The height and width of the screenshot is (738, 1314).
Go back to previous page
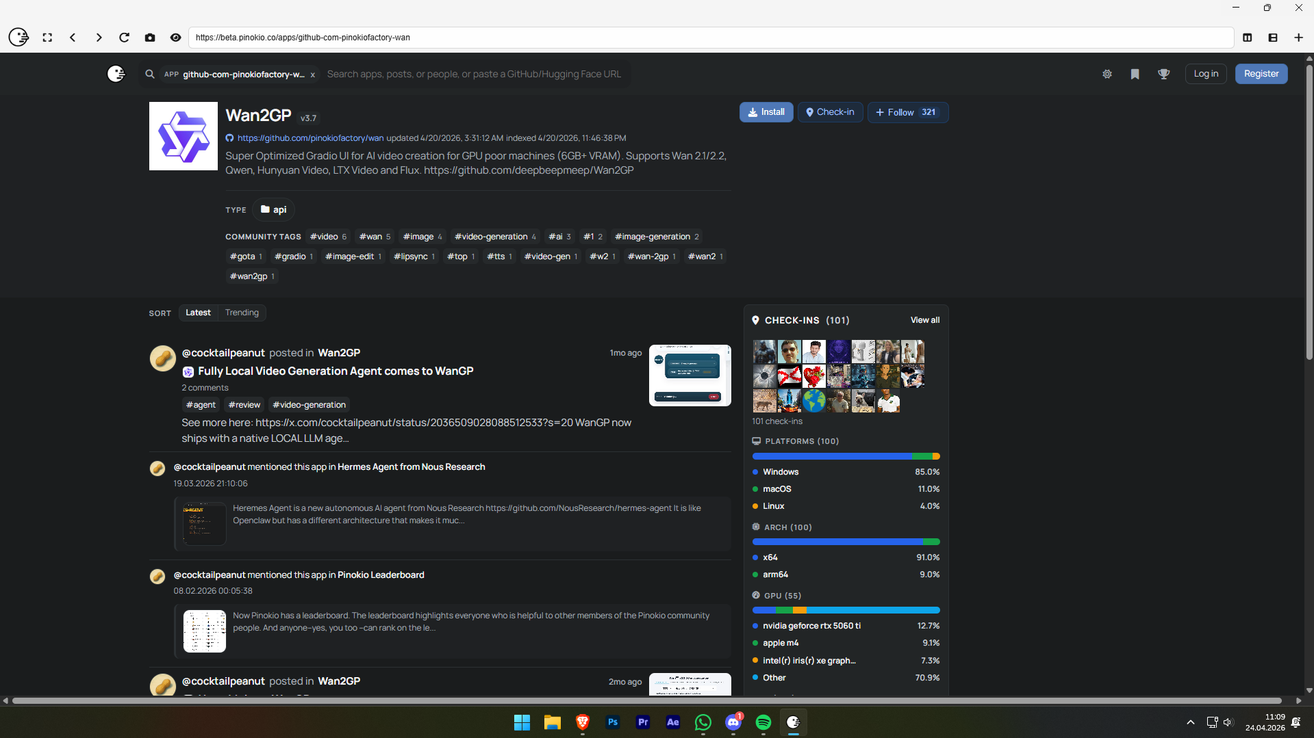pos(73,38)
